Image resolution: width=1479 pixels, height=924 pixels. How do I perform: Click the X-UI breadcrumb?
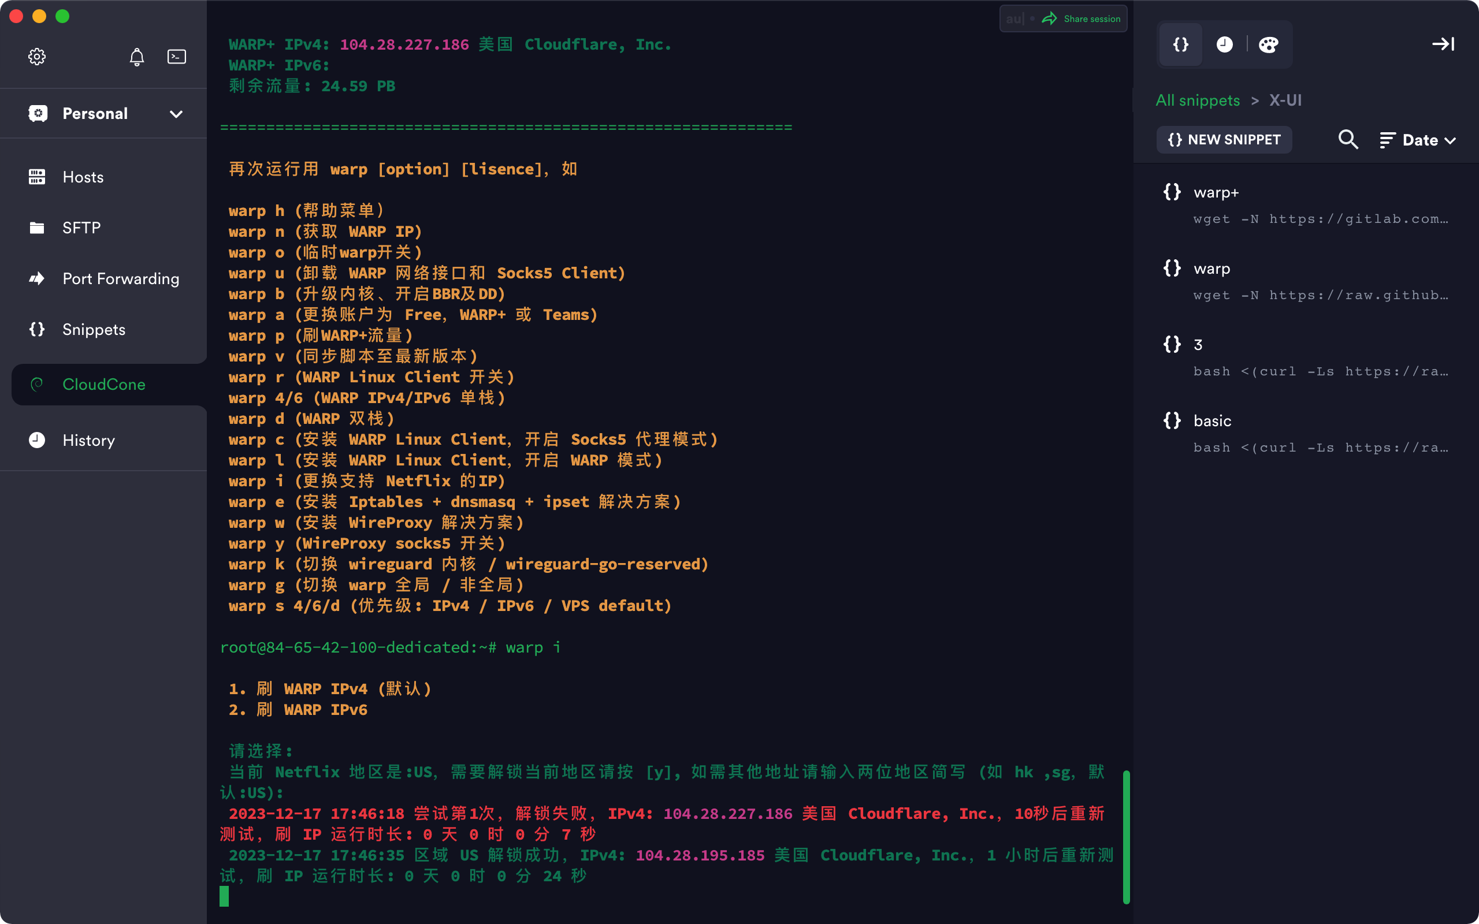click(x=1285, y=100)
